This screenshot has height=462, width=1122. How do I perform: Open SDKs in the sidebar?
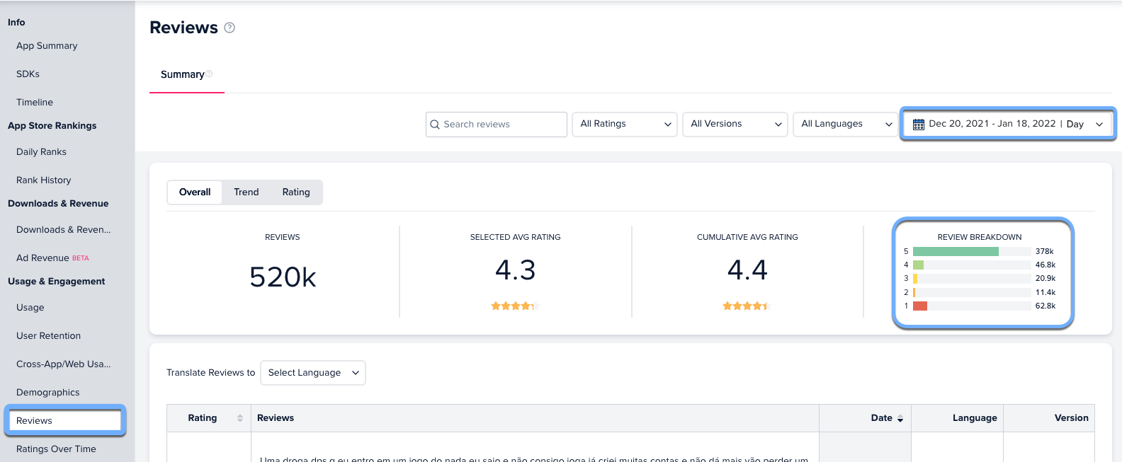[28, 74]
